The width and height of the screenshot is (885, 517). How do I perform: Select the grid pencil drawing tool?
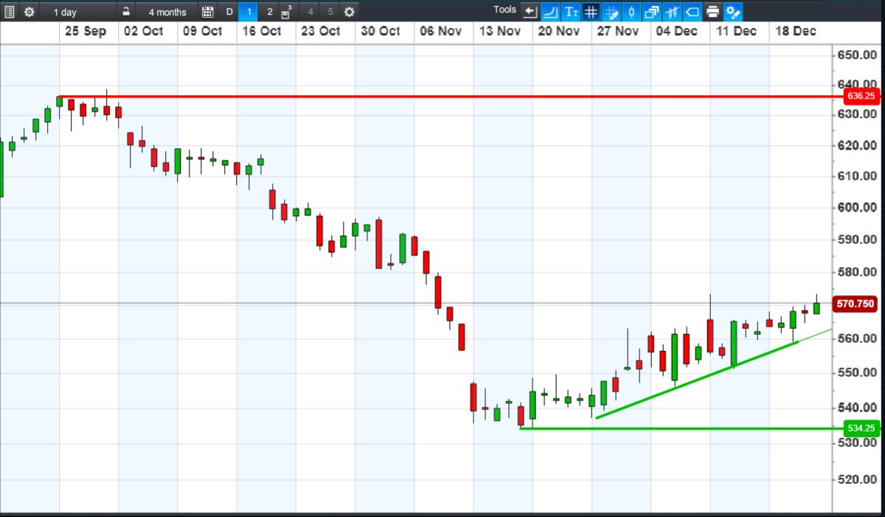[x=611, y=12]
